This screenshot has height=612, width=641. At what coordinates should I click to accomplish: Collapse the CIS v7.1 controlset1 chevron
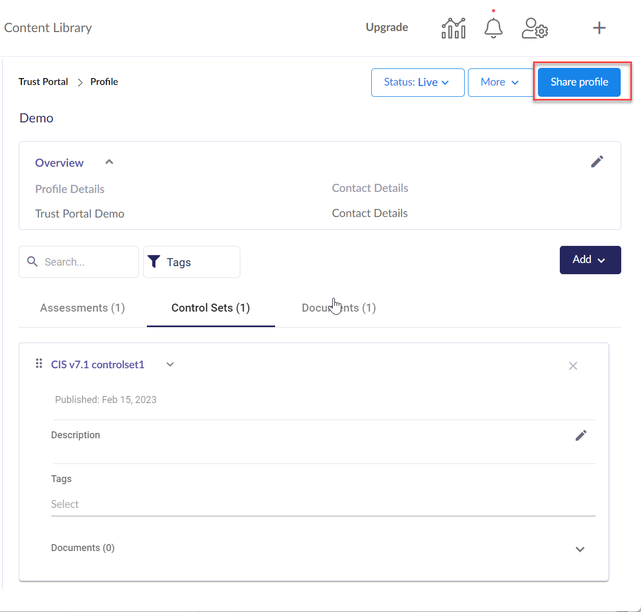click(170, 365)
